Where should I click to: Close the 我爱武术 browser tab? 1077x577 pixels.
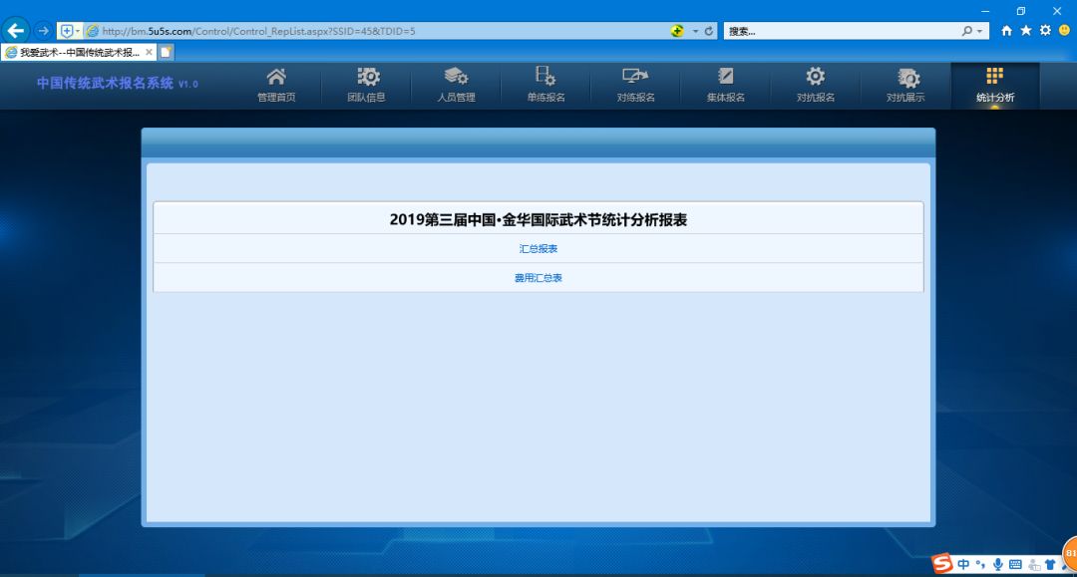[x=149, y=52]
